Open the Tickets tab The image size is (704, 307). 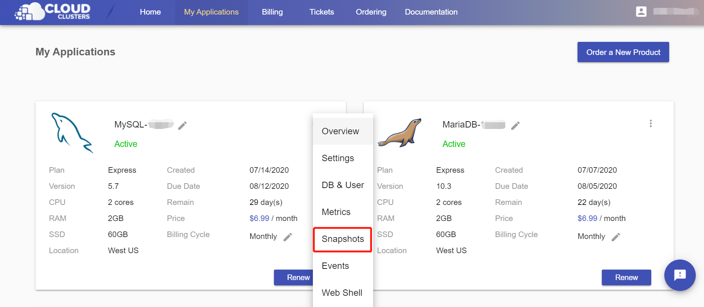321,12
